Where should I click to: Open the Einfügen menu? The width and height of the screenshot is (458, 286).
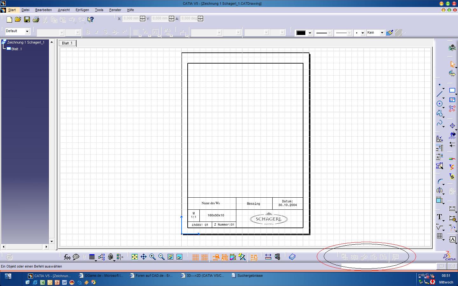coord(82,10)
